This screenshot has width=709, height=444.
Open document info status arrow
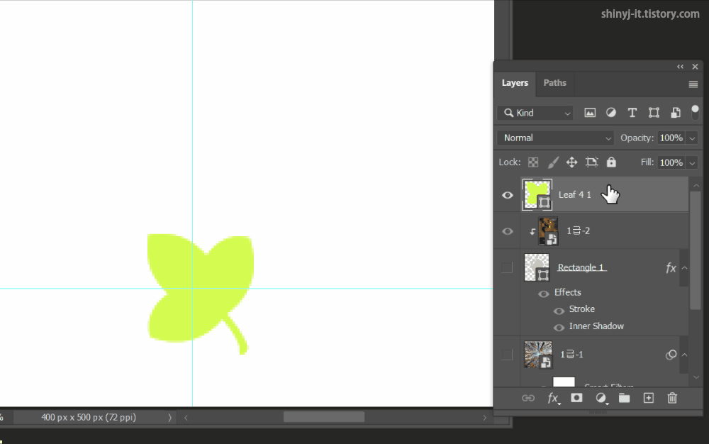169,417
